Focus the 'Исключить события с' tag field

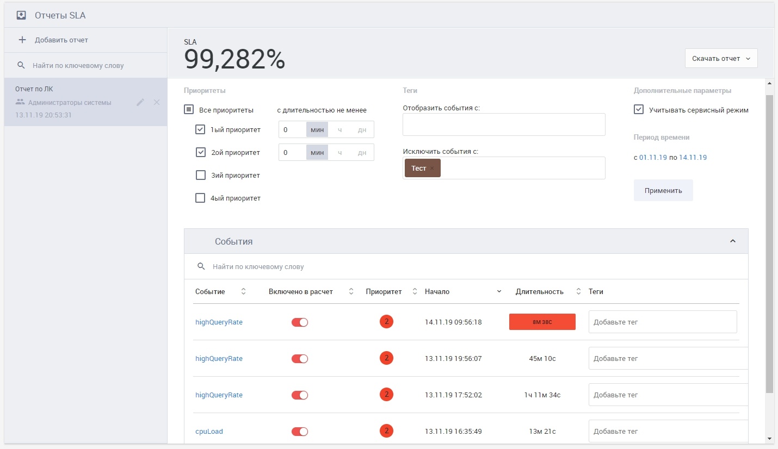[x=504, y=168]
